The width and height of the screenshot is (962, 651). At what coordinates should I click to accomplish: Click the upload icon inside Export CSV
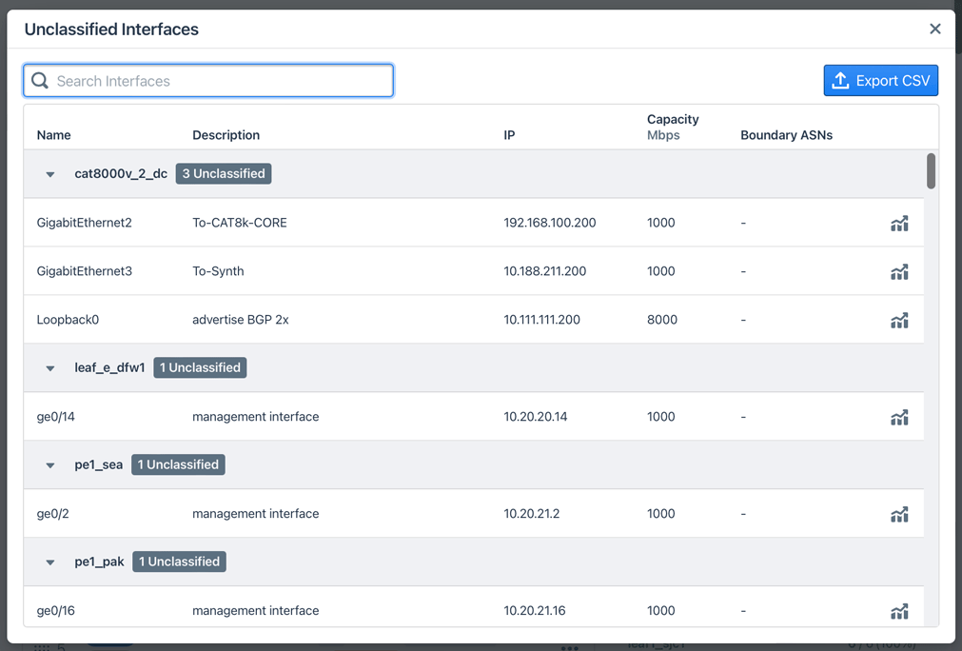(841, 80)
